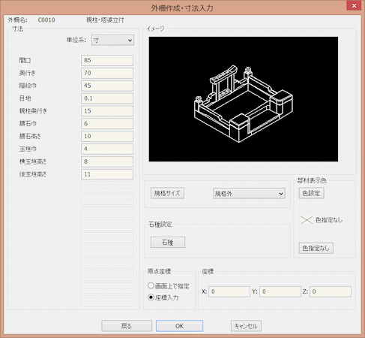This screenshot has width=365, height=338.
Task: Select the 座標入力 radio button
Action: click(x=151, y=297)
